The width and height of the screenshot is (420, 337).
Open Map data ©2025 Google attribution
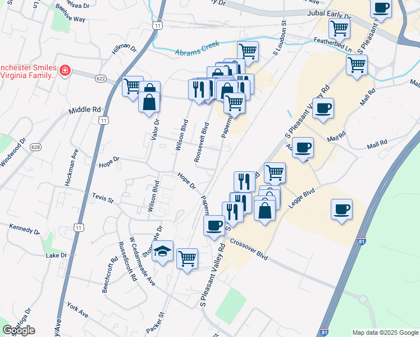pos(386,333)
